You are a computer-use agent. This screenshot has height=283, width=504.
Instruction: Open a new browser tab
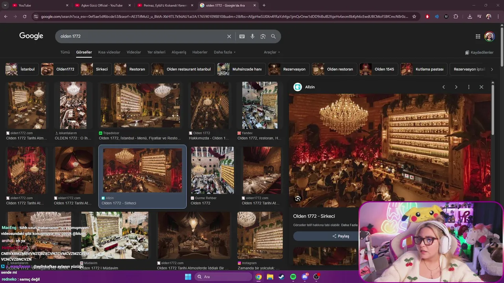[x=264, y=5]
